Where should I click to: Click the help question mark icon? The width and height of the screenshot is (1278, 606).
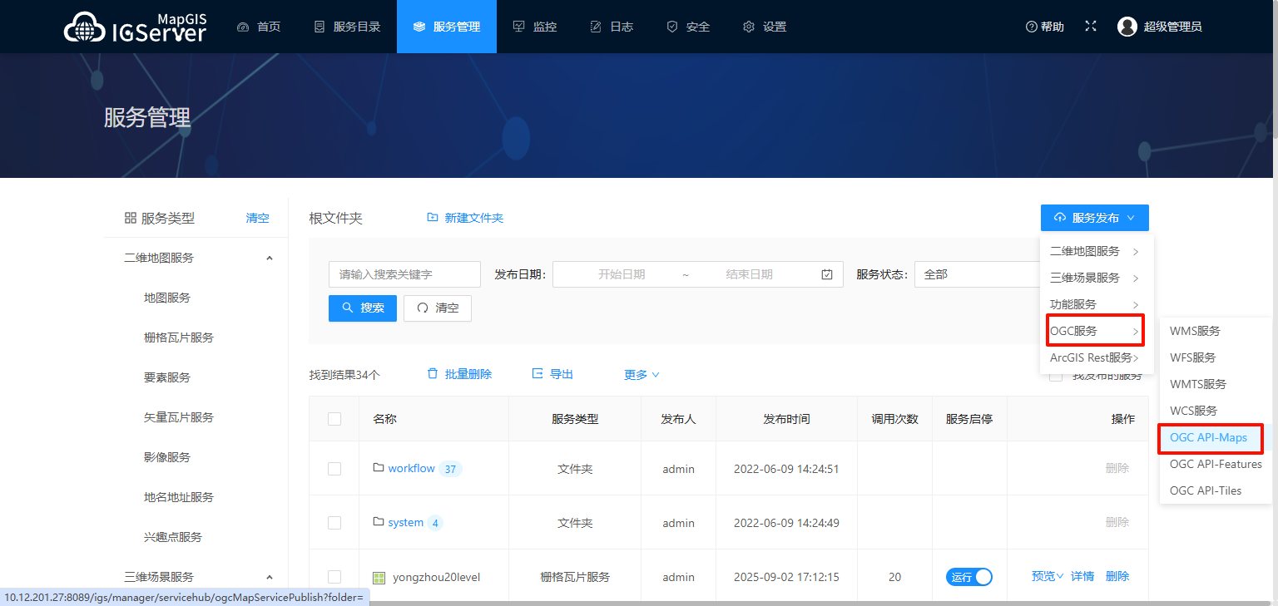[x=1031, y=27]
